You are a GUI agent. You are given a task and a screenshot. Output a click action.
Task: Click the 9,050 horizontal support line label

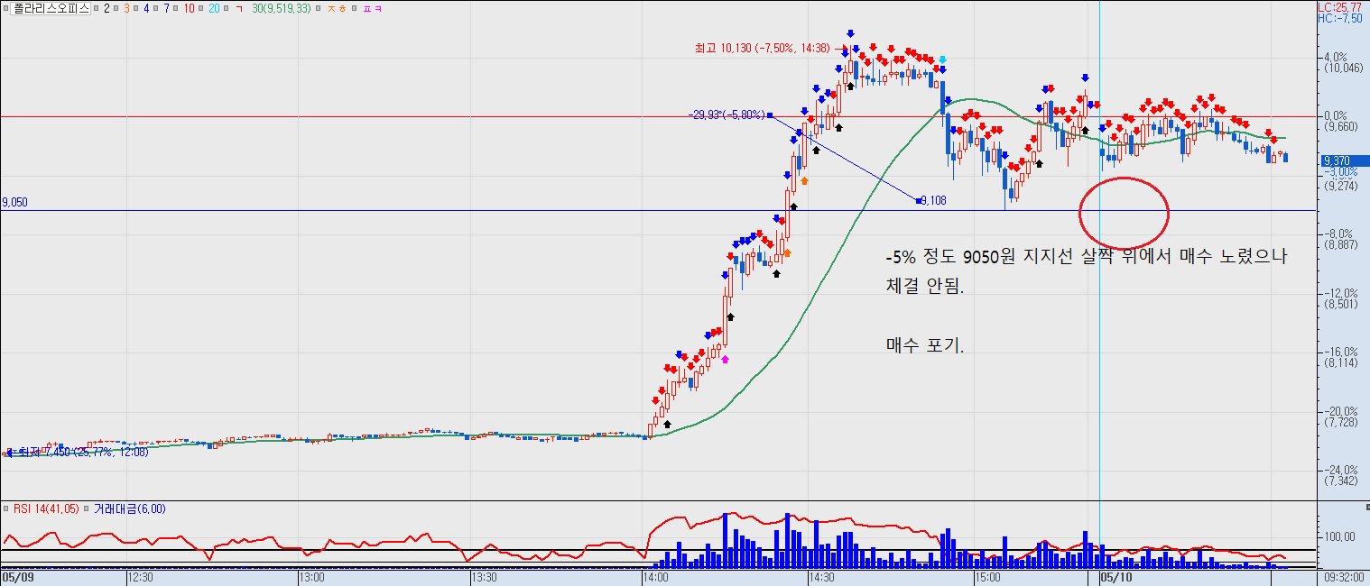[x=14, y=203]
